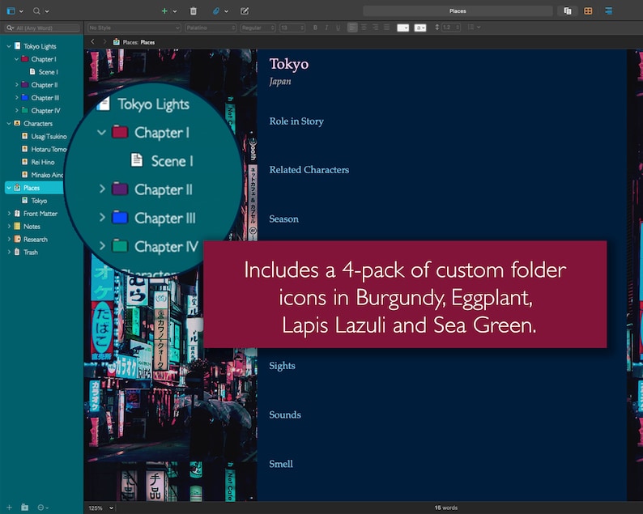643x514 pixels.
Task: Set text alignment to center
Action: [x=364, y=28]
